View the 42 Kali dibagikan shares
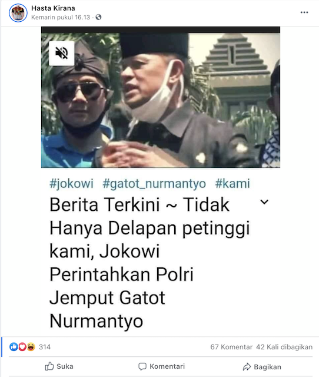 pyautogui.click(x=284, y=347)
